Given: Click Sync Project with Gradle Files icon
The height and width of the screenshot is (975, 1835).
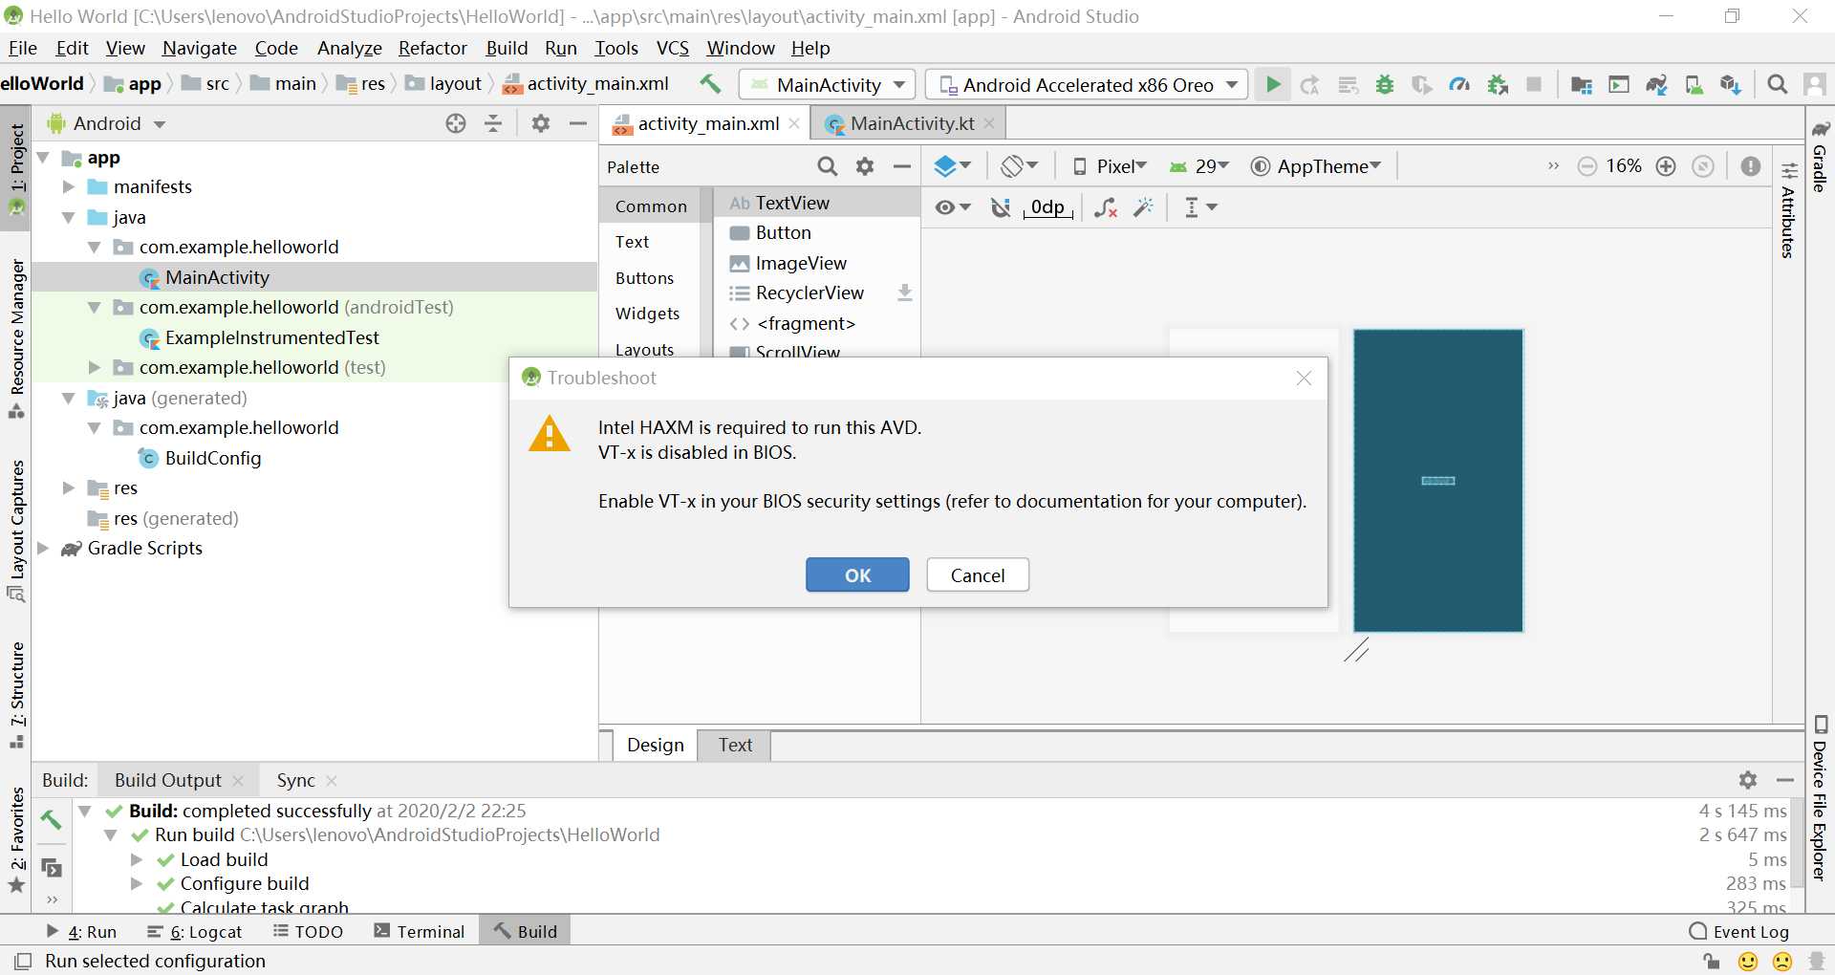Looking at the screenshot, I should [1656, 84].
